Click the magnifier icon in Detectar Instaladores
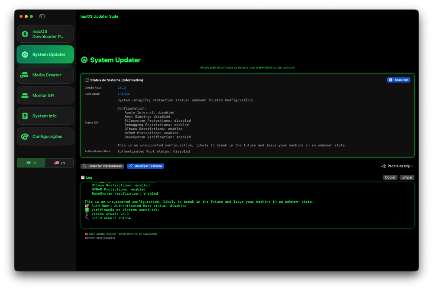This screenshot has height=290, width=433. click(x=84, y=166)
